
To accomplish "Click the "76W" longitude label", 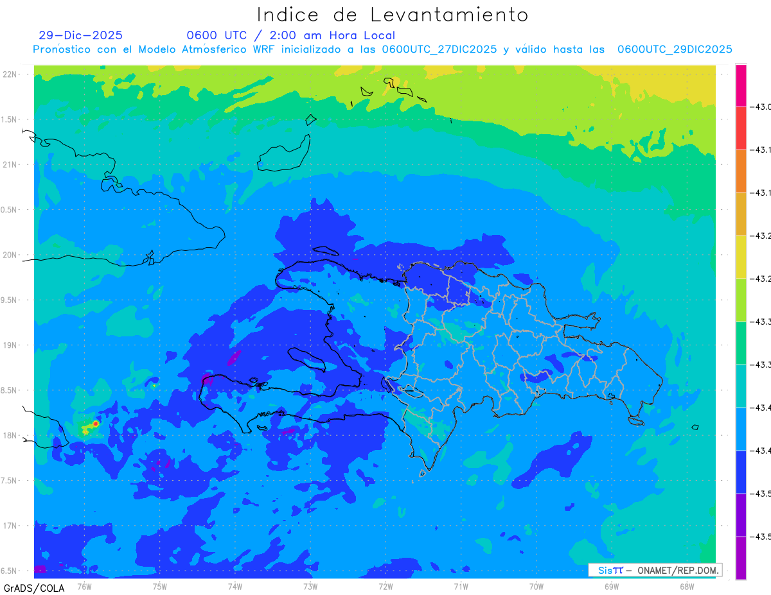I will 84,586.
